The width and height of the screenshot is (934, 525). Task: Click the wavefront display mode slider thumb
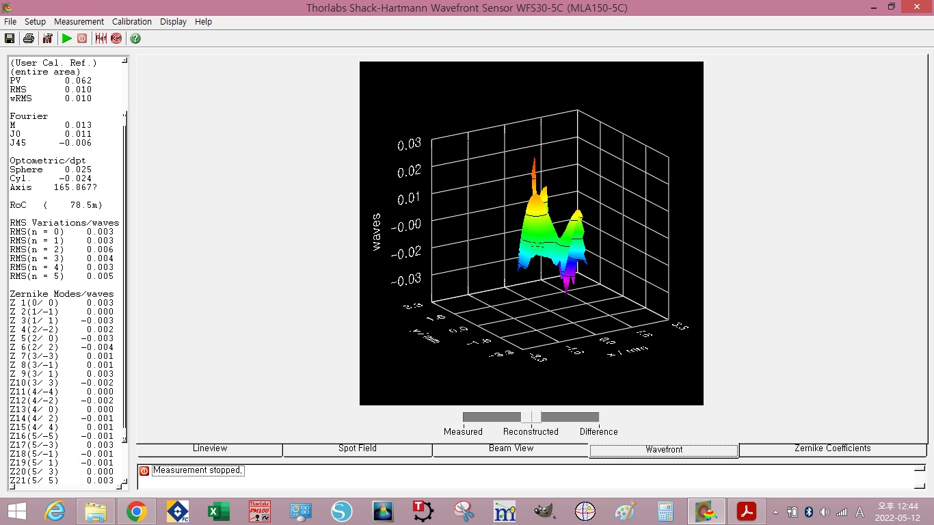coord(531,417)
